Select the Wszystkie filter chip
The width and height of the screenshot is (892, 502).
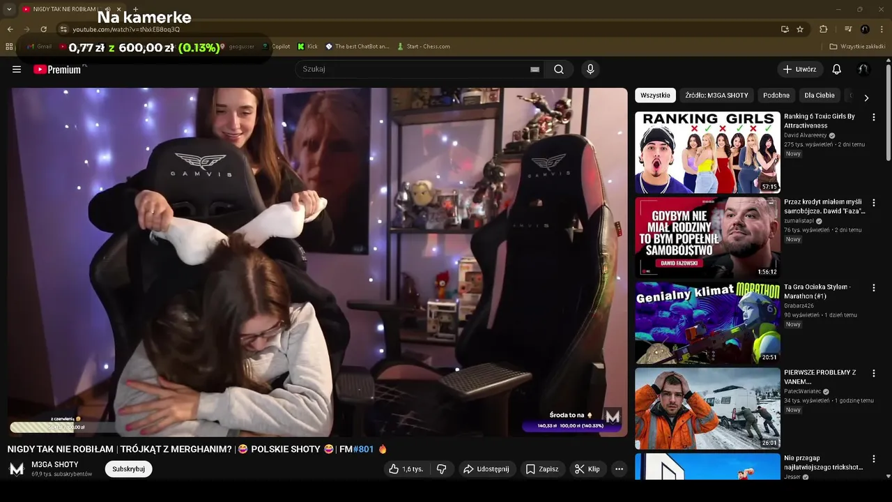pos(655,96)
